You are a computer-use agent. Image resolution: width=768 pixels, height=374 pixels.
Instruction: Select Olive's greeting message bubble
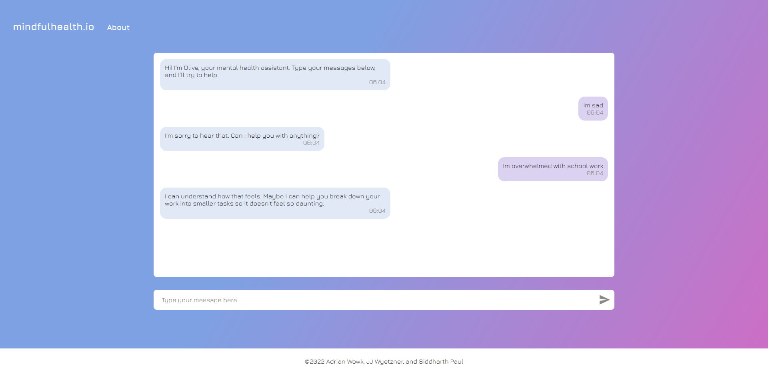(x=275, y=75)
